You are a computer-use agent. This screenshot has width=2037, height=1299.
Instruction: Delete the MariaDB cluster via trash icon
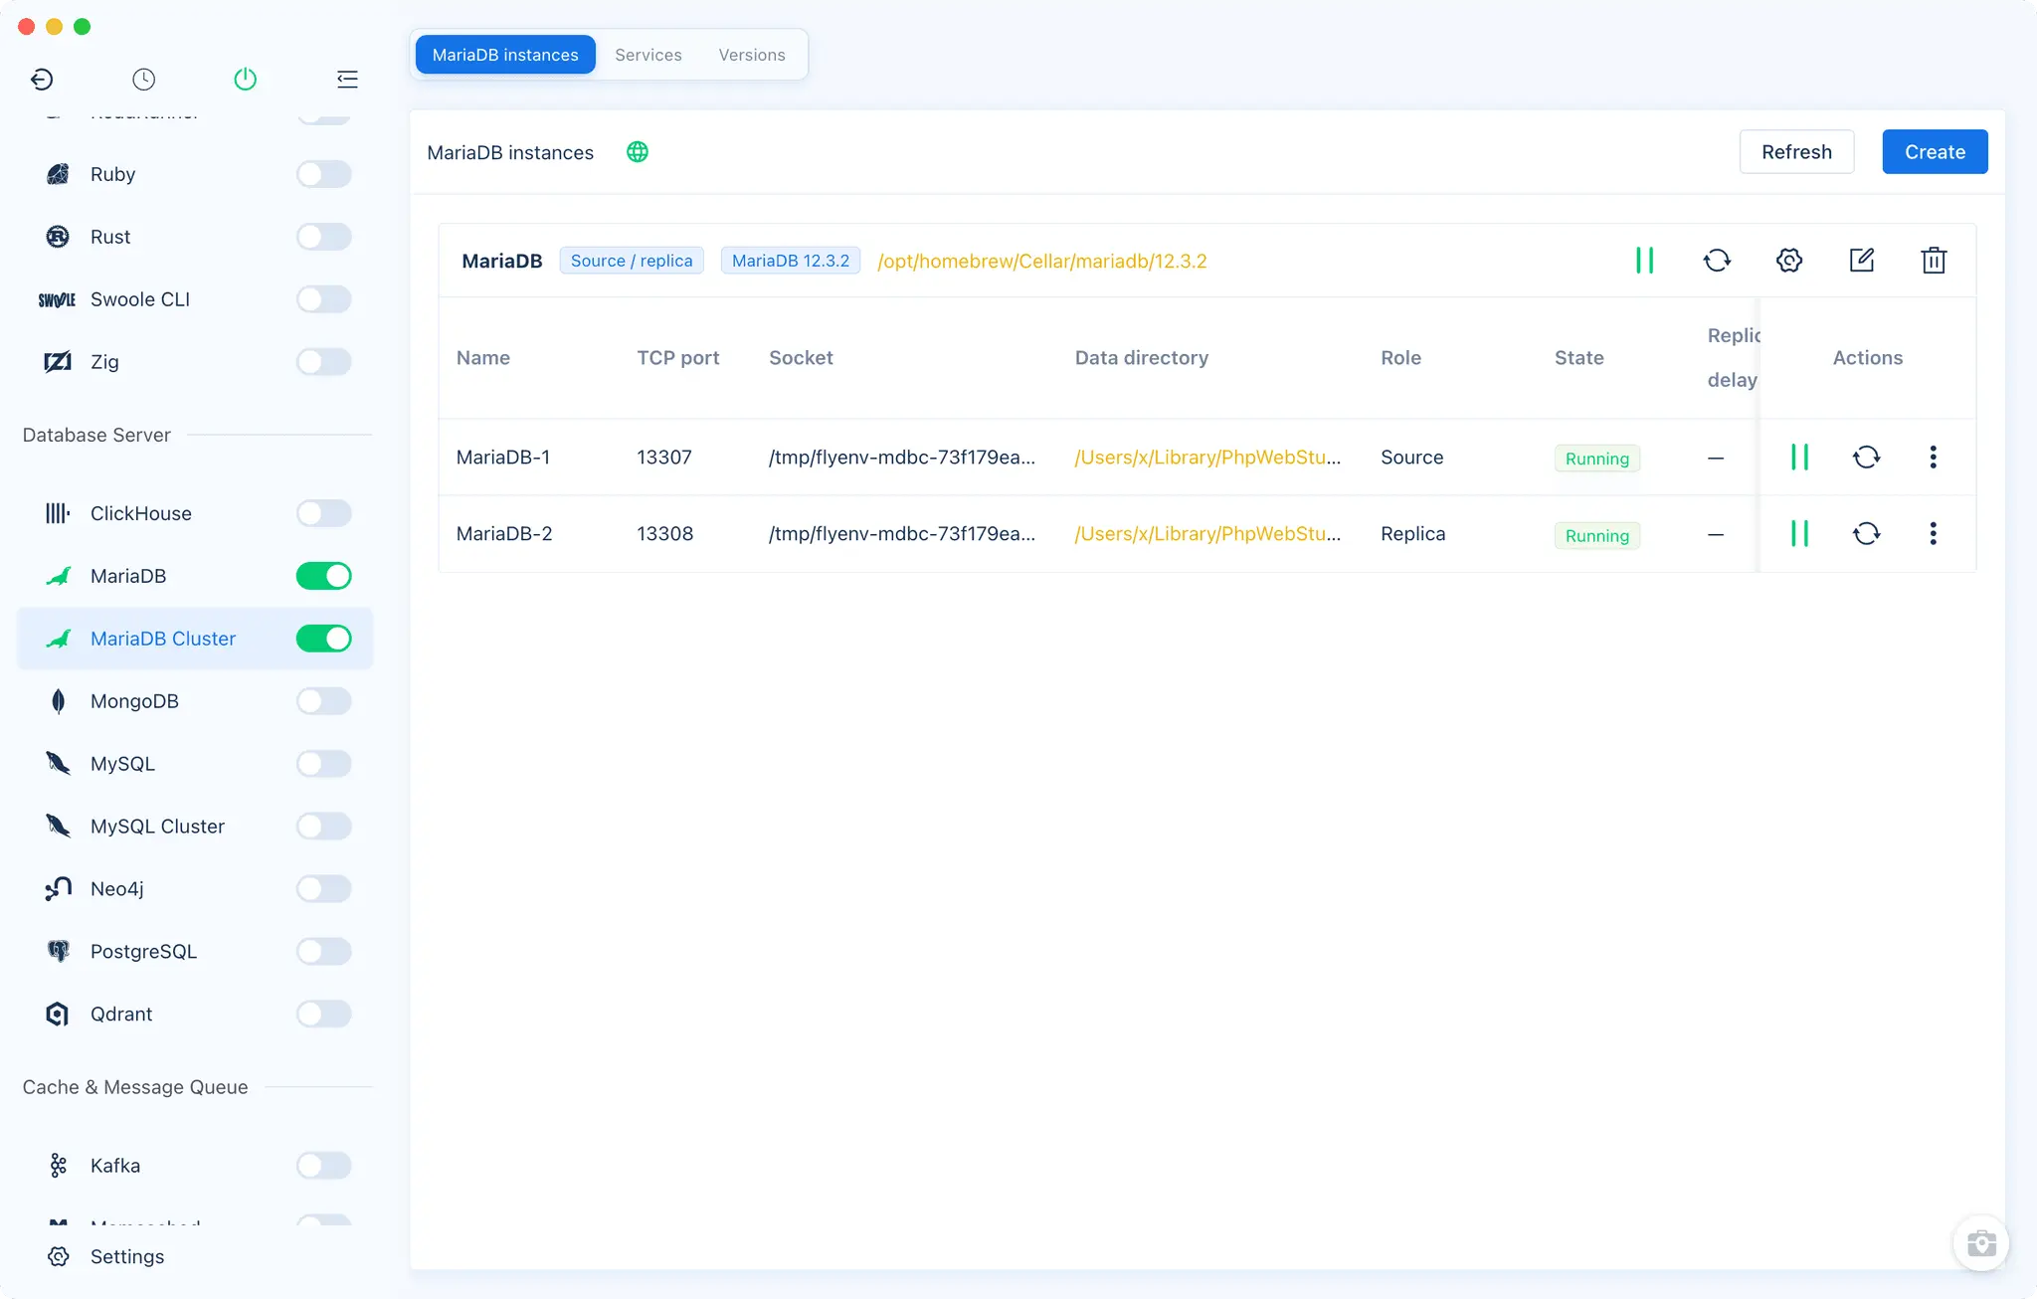point(1934,261)
